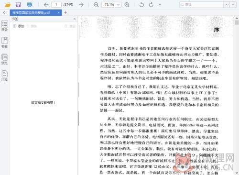
Task: Save the document with the purple floppy icon
Action: (18, 5)
